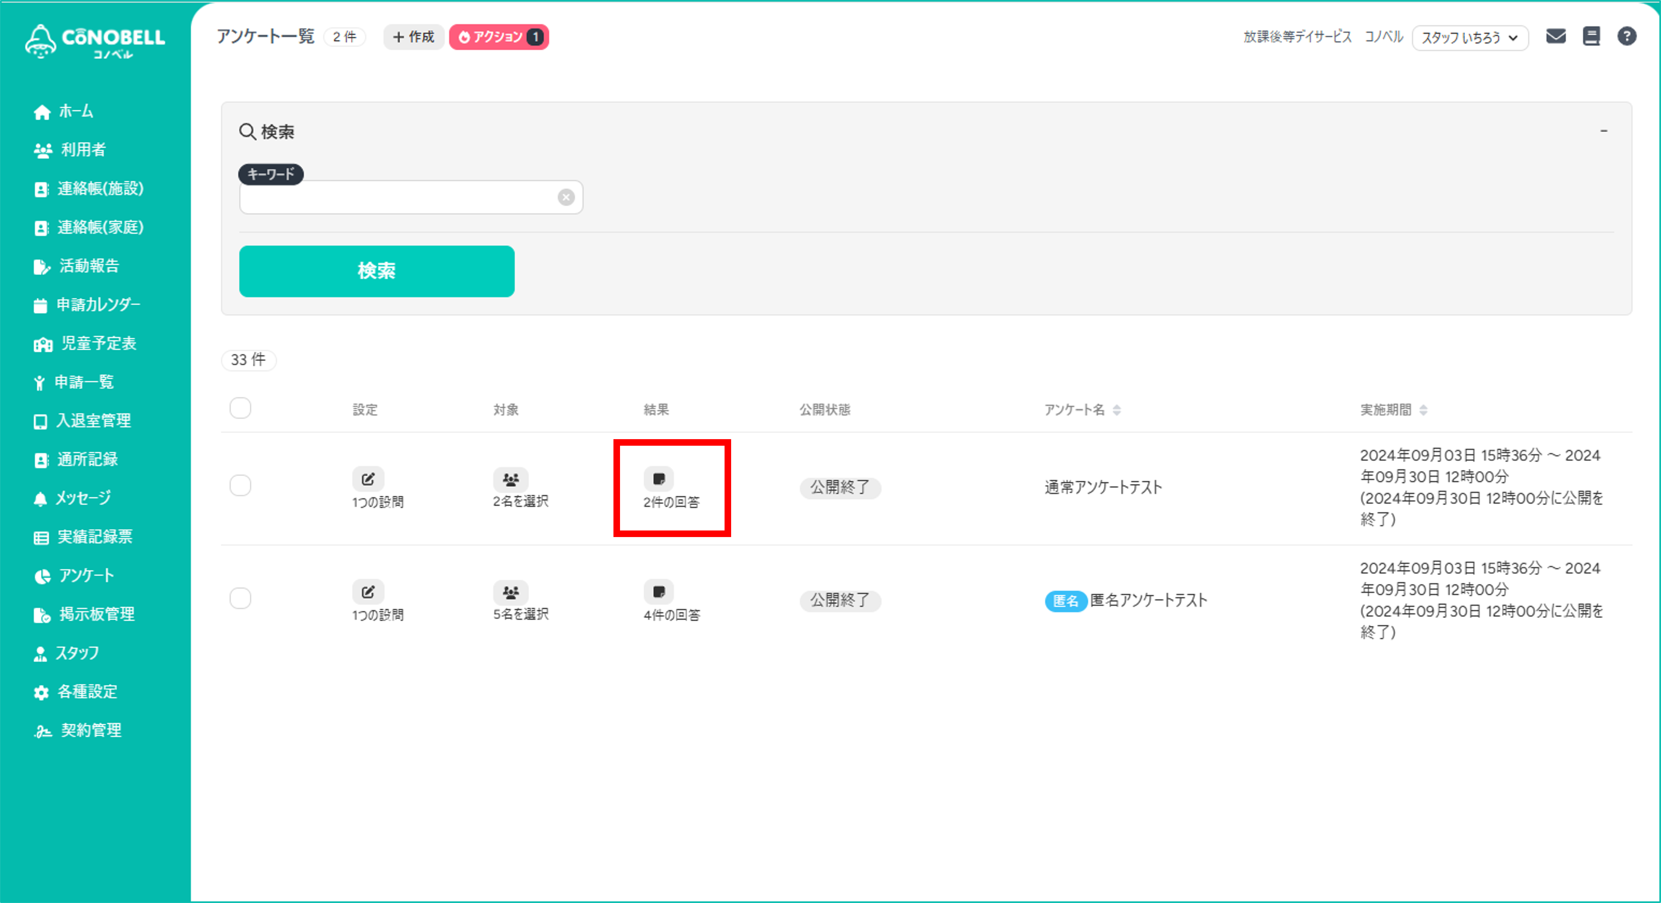Open メッセージ in the sidebar
The image size is (1661, 903).
click(72, 498)
